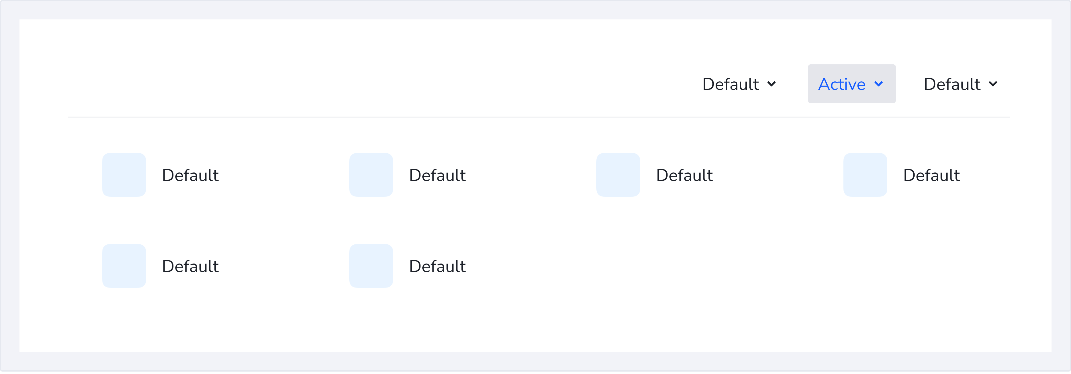Select the second Default label in the bottom row
The width and height of the screenshot is (1071, 374).
click(x=437, y=266)
